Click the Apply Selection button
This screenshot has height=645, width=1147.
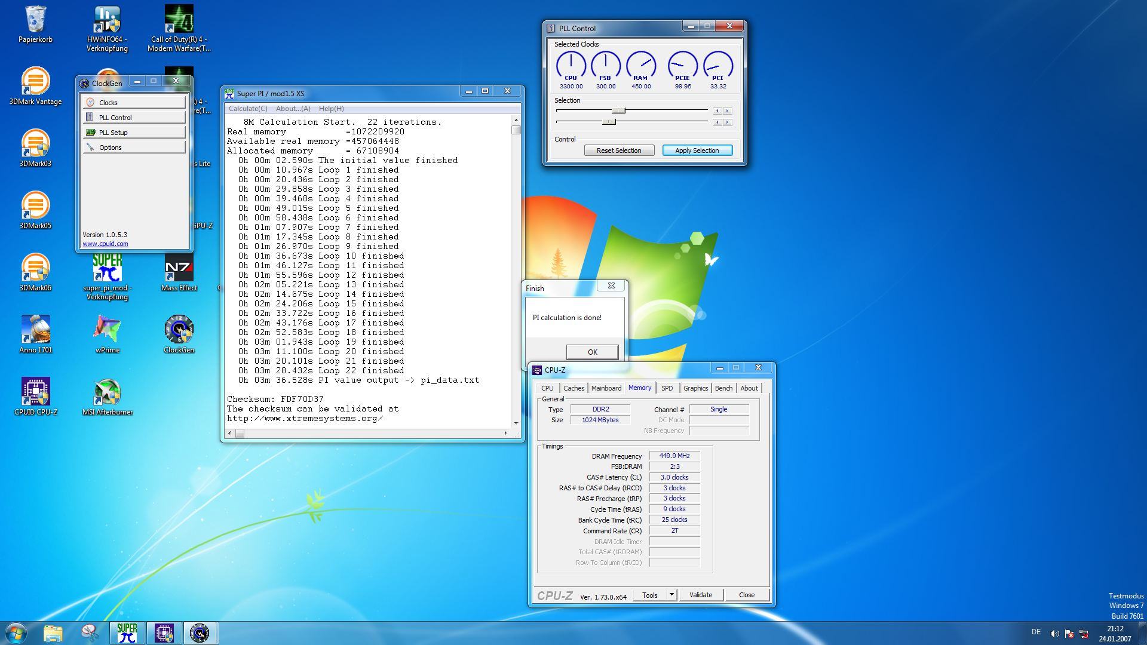pos(697,150)
